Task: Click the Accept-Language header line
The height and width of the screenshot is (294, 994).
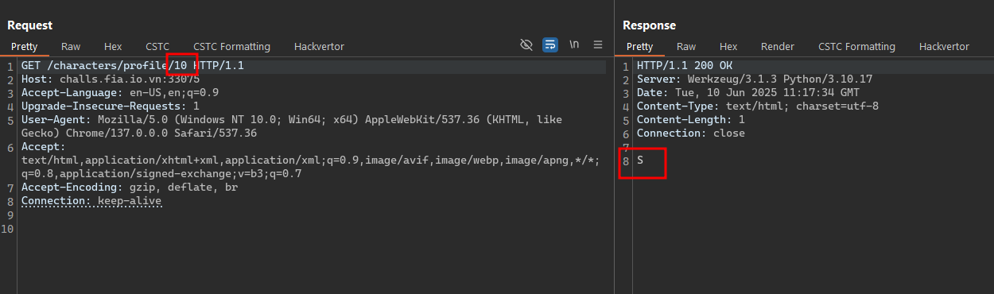Action: pyautogui.click(x=120, y=93)
